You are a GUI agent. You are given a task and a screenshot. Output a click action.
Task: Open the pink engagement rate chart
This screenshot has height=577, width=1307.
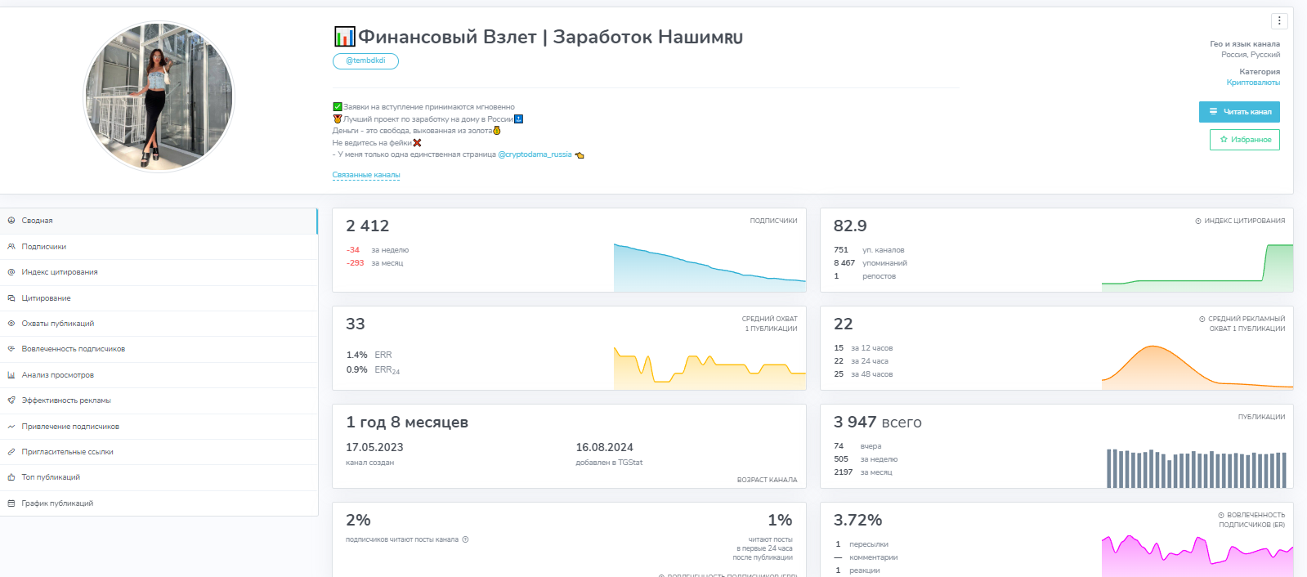[1197, 556]
